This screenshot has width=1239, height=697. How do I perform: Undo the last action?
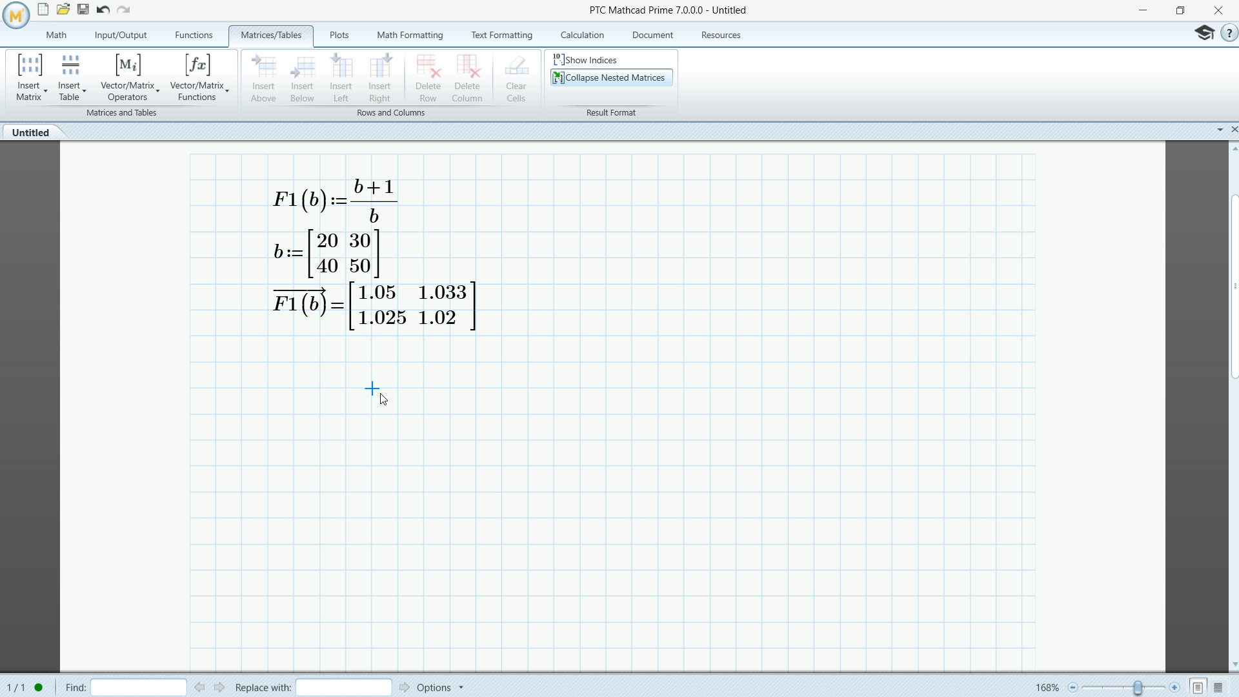click(x=103, y=10)
